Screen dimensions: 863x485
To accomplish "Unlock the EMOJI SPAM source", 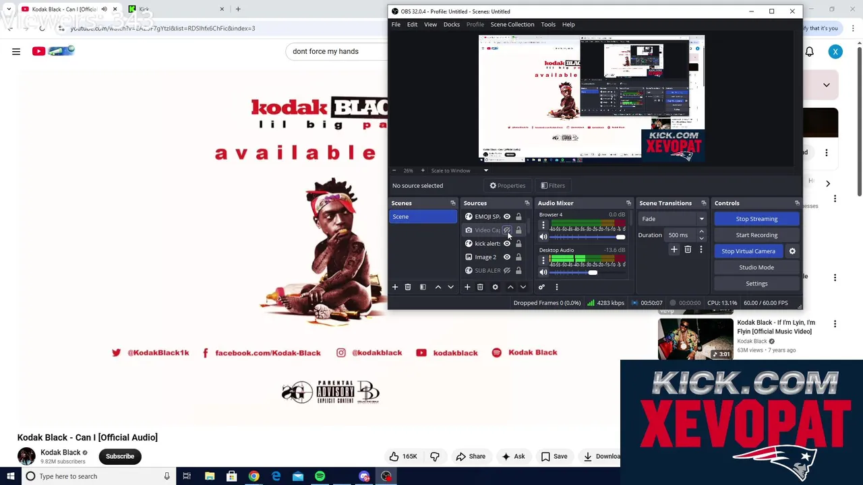I will tap(518, 216).
